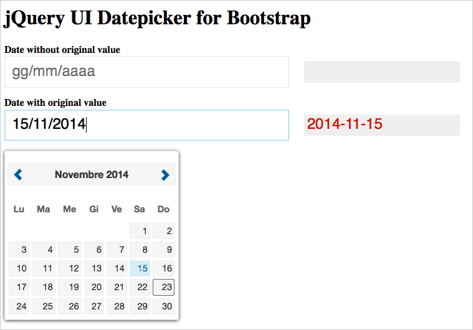Pick day 22 in the datepicker
The image size is (473, 330).
tap(140, 287)
